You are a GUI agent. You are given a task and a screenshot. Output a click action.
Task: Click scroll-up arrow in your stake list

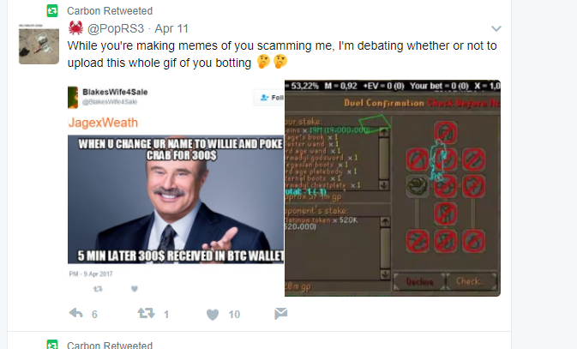pyautogui.click(x=384, y=132)
